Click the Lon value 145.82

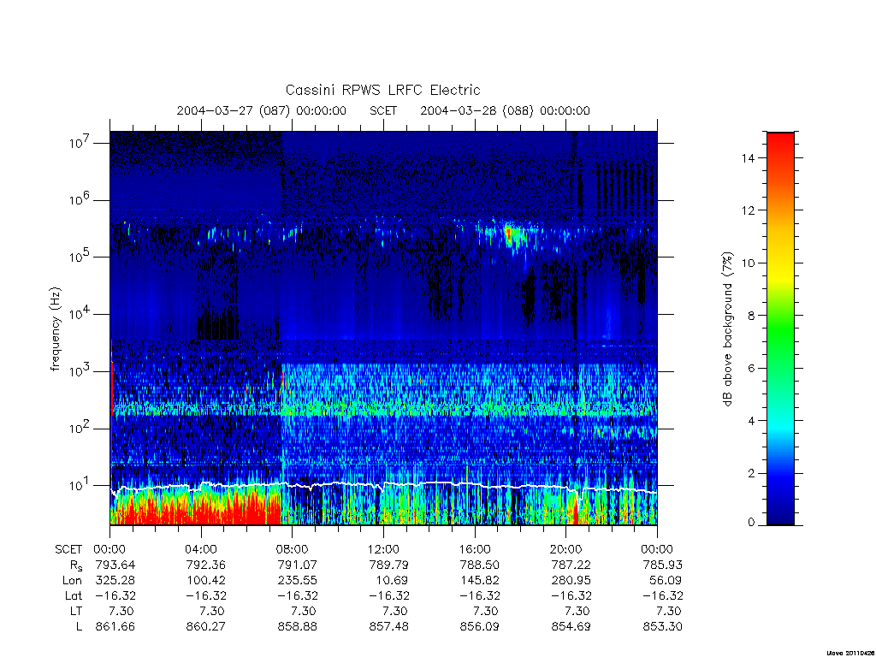tap(480, 581)
